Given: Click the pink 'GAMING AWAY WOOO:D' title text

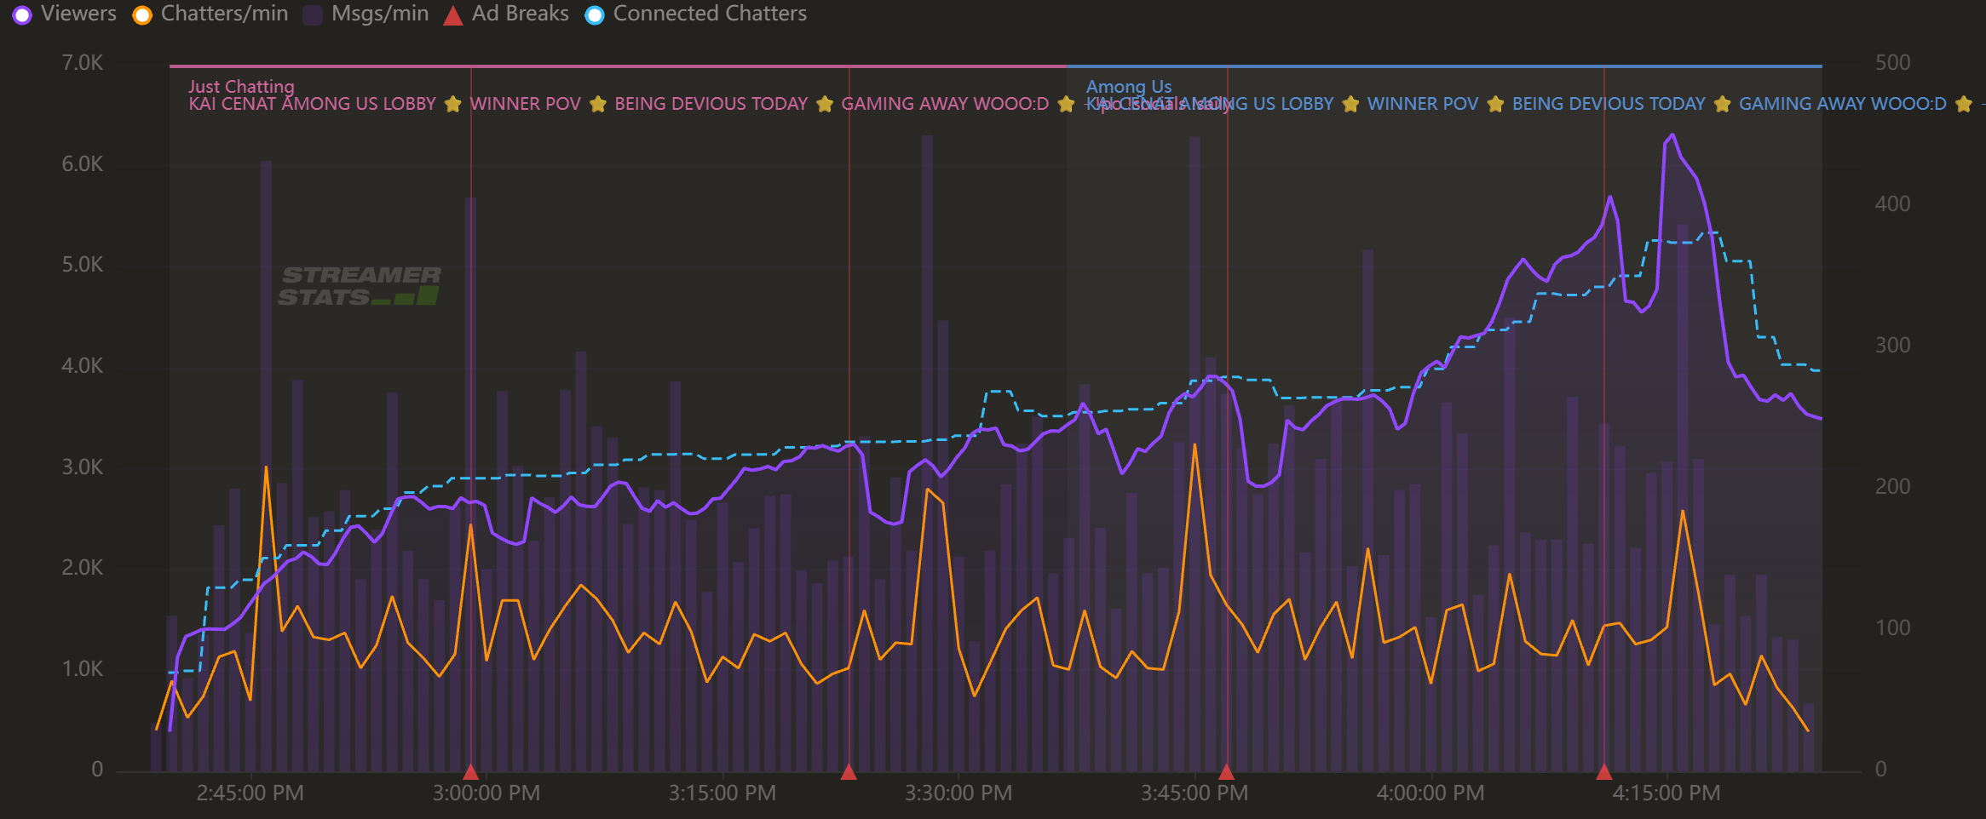Looking at the screenshot, I should point(945,104).
